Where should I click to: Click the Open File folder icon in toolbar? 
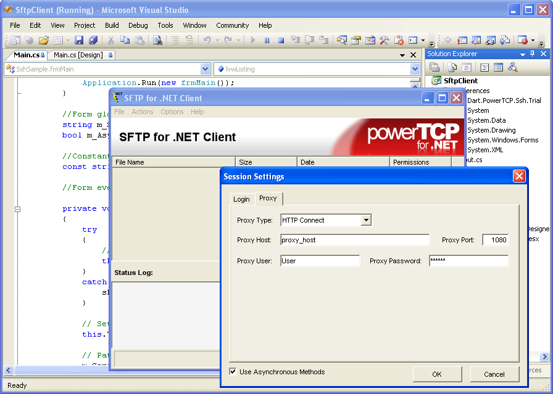click(x=43, y=40)
